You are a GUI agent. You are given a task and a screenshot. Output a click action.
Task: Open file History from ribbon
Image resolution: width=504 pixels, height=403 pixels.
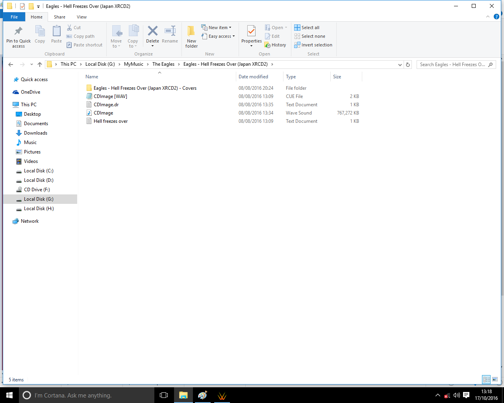point(275,45)
